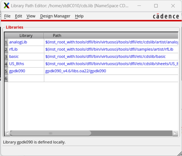Select row header number 1
182x156 pixels.
point(6,42)
